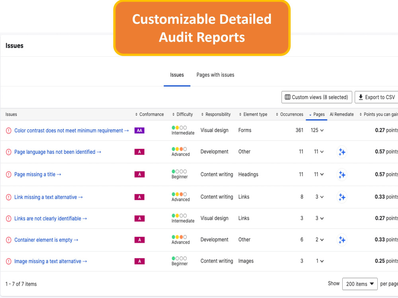Screen dimensions: 398x298
Task: Click Advanced difficulty dots on Container element row
Action: tap(179, 237)
